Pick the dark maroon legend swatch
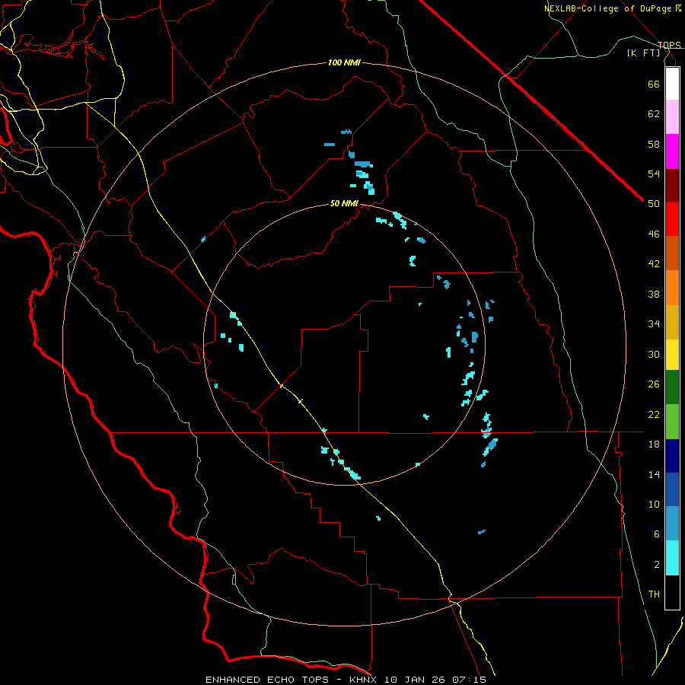 pyautogui.click(x=672, y=186)
